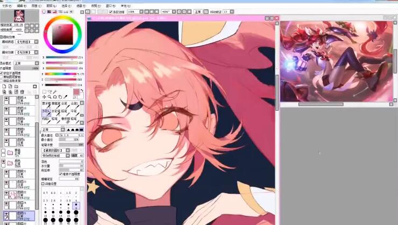Show the color mixer panel icon

(x=60, y=12)
